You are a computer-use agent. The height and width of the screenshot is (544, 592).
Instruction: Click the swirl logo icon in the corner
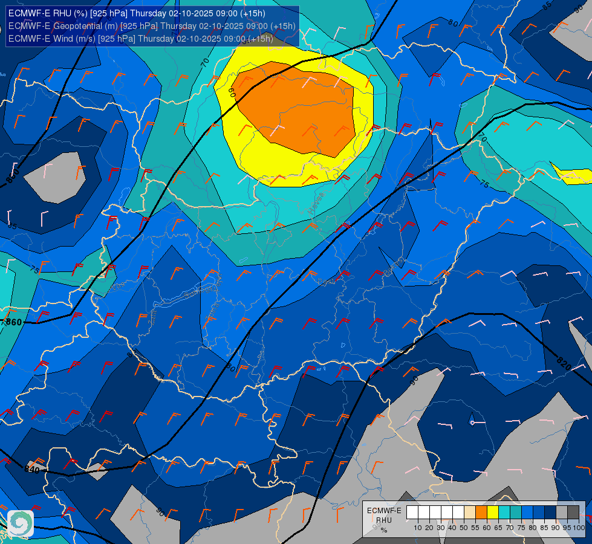tap(21, 523)
